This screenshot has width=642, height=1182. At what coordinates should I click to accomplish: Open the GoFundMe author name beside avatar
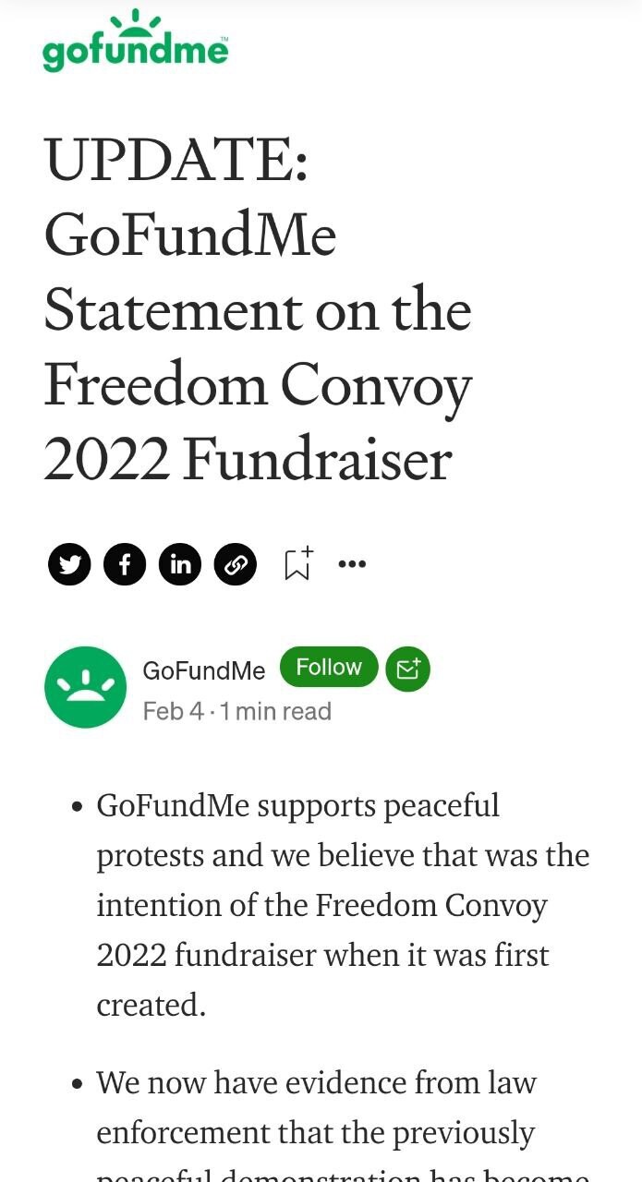click(204, 670)
